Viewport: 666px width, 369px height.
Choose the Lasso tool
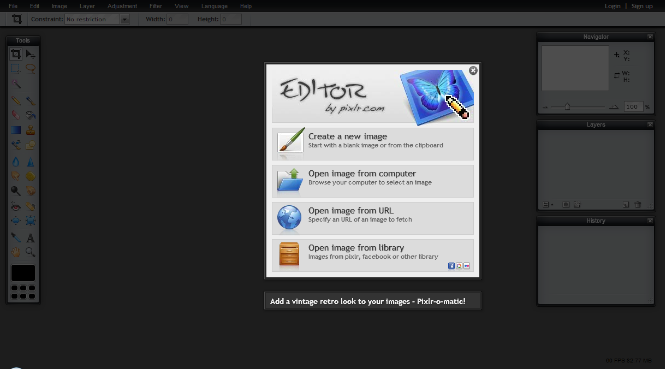tap(31, 69)
